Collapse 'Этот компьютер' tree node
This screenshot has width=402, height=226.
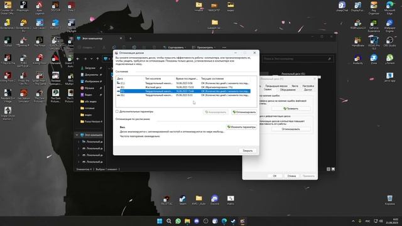click(77, 135)
